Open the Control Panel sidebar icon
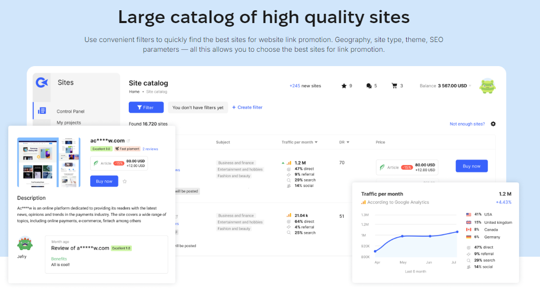 pos(42,111)
